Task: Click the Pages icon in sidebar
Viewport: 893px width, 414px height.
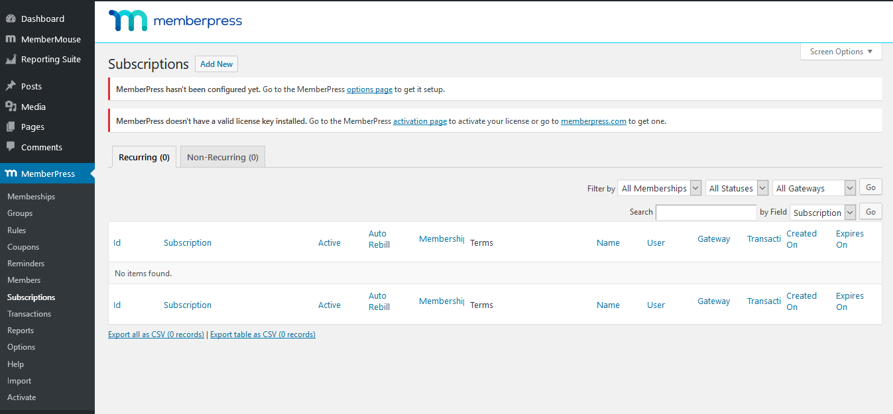Action: tap(11, 127)
